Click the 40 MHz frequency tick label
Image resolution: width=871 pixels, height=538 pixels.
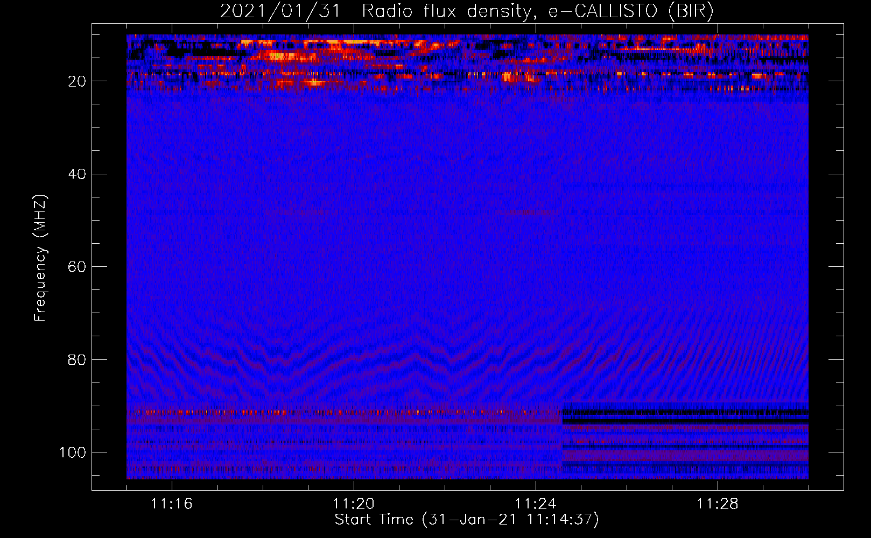coord(77,174)
